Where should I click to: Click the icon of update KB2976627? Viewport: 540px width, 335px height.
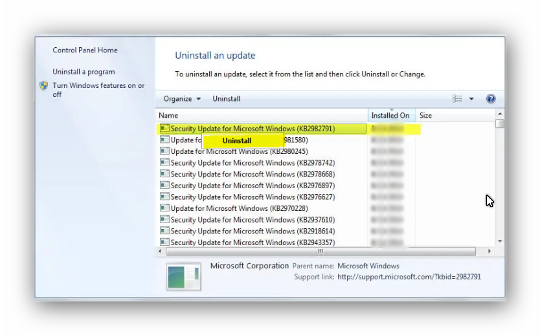pyautogui.click(x=164, y=197)
